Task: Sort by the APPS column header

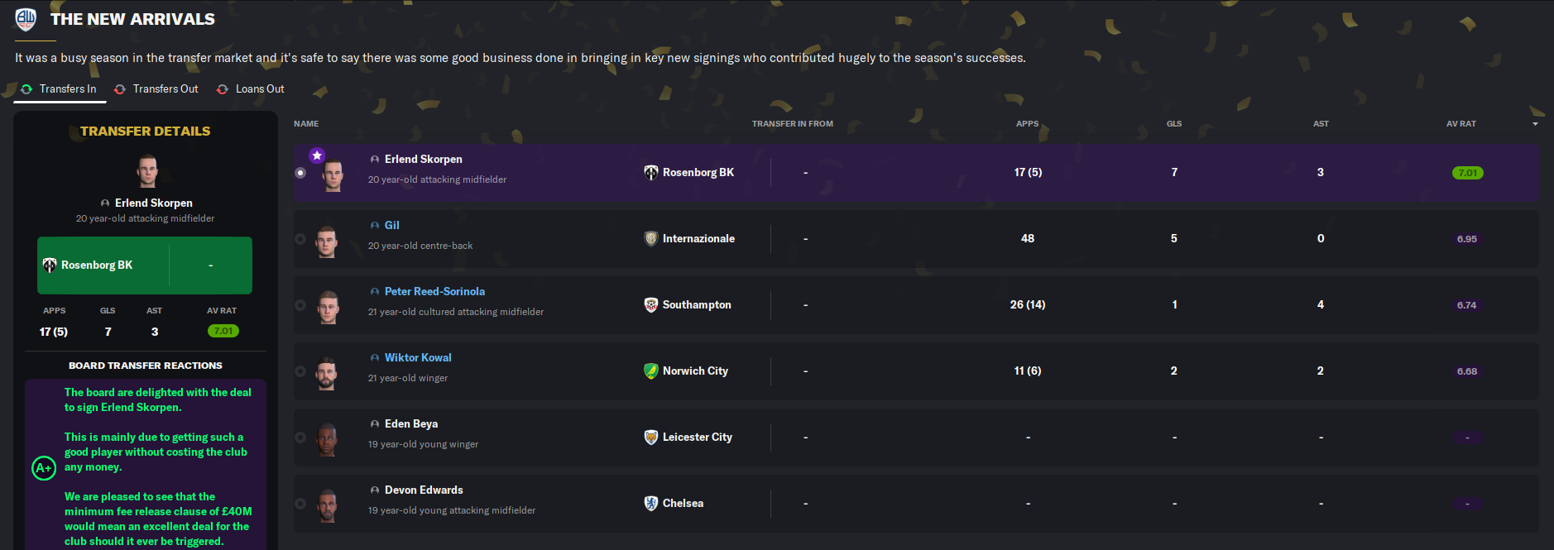Action: [1027, 124]
